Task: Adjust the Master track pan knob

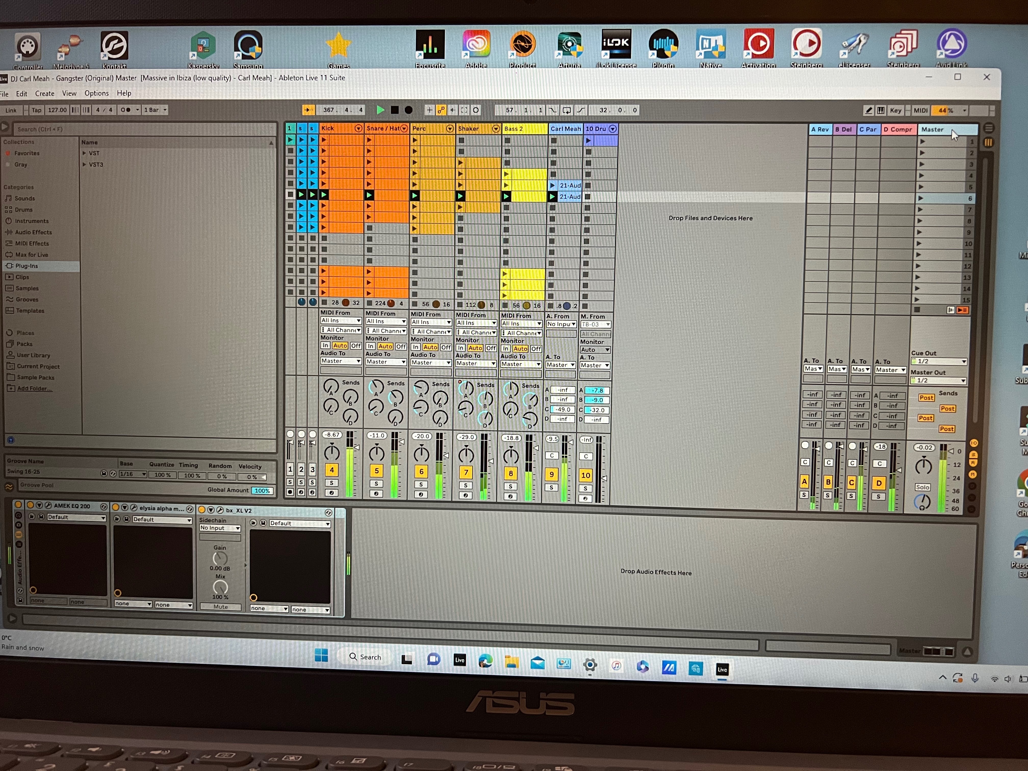Action: pos(923,466)
